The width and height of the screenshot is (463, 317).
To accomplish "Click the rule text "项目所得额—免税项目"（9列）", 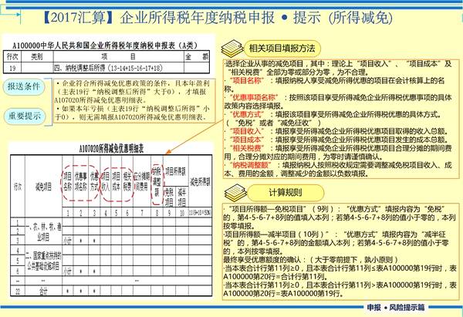I will point(279,209).
